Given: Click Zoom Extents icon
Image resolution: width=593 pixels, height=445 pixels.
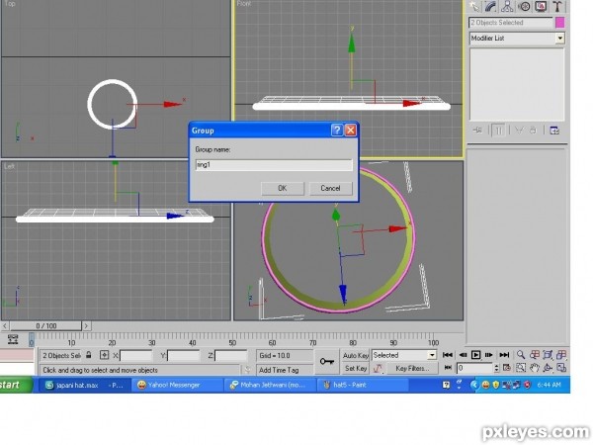Looking at the screenshot, I should pyautogui.click(x=548, y=355).
